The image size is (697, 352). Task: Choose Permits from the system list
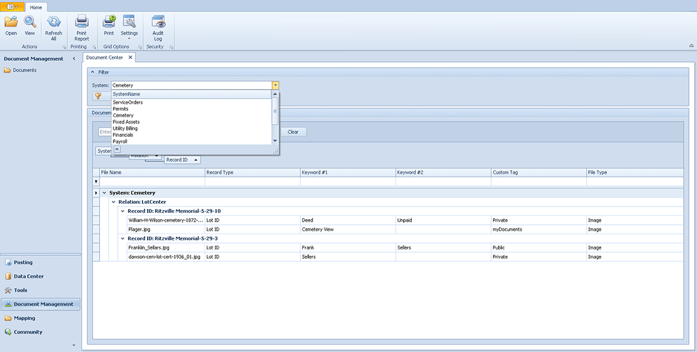click(191, 109)
